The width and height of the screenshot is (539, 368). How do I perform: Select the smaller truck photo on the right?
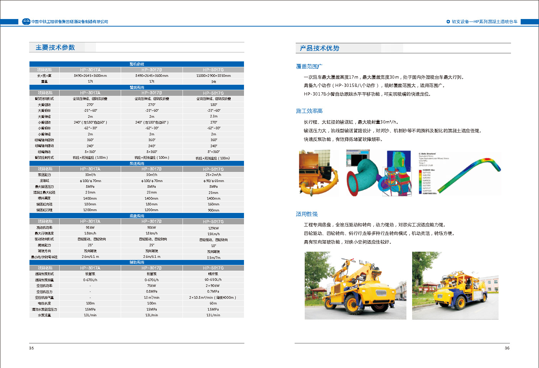[x=455, y=285]
